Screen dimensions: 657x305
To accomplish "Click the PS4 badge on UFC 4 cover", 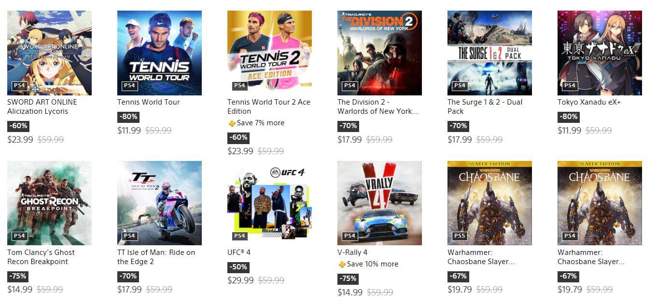I will [239, 236].
